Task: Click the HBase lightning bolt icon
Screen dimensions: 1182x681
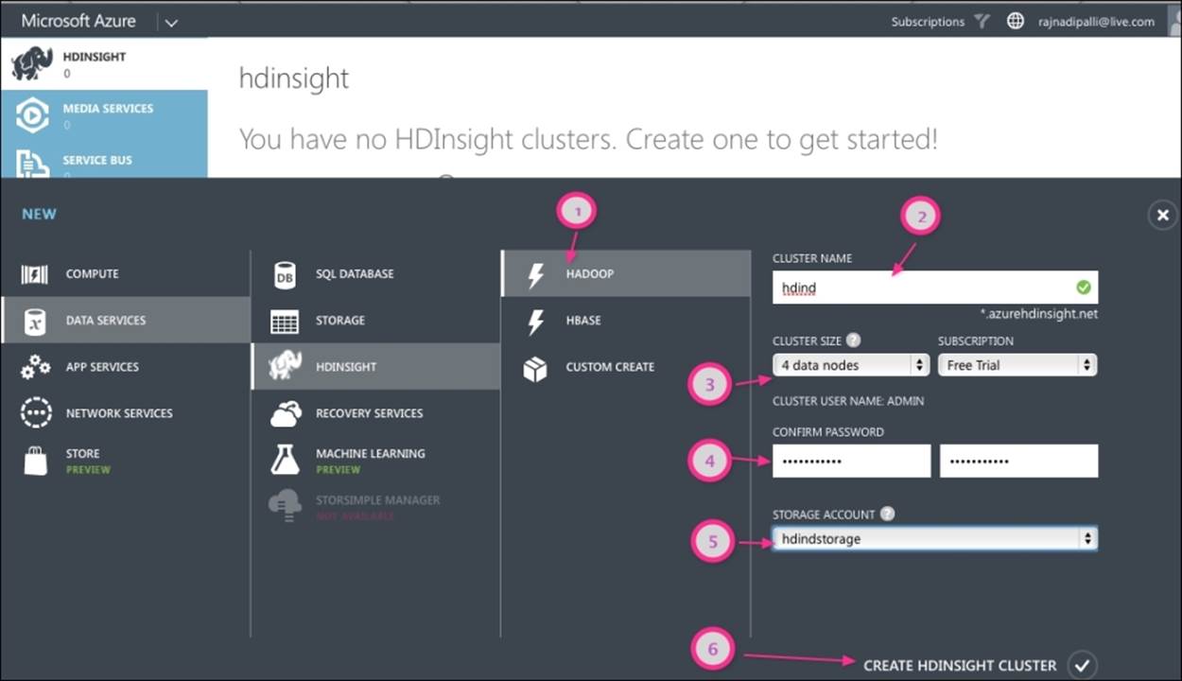Action: click(535, 321)
